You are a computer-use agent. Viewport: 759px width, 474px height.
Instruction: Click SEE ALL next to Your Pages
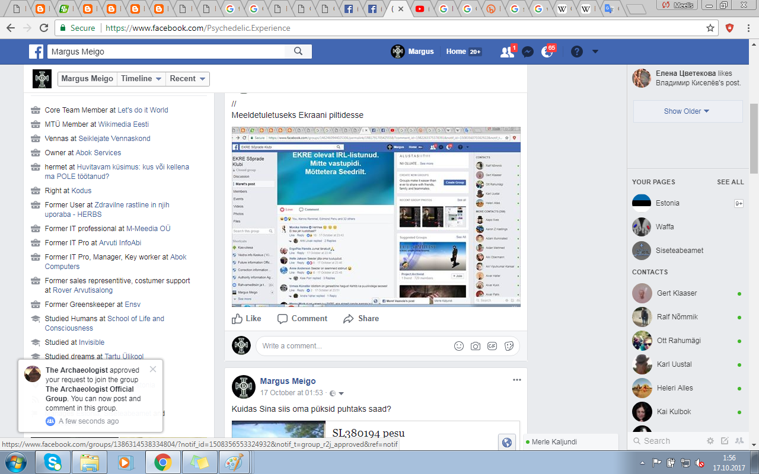(730, 182)
